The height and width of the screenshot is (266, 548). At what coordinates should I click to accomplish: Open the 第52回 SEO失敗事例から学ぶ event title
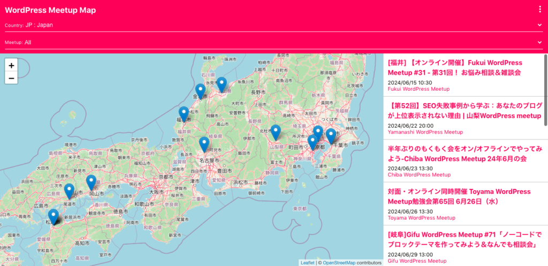pos(465,111)
